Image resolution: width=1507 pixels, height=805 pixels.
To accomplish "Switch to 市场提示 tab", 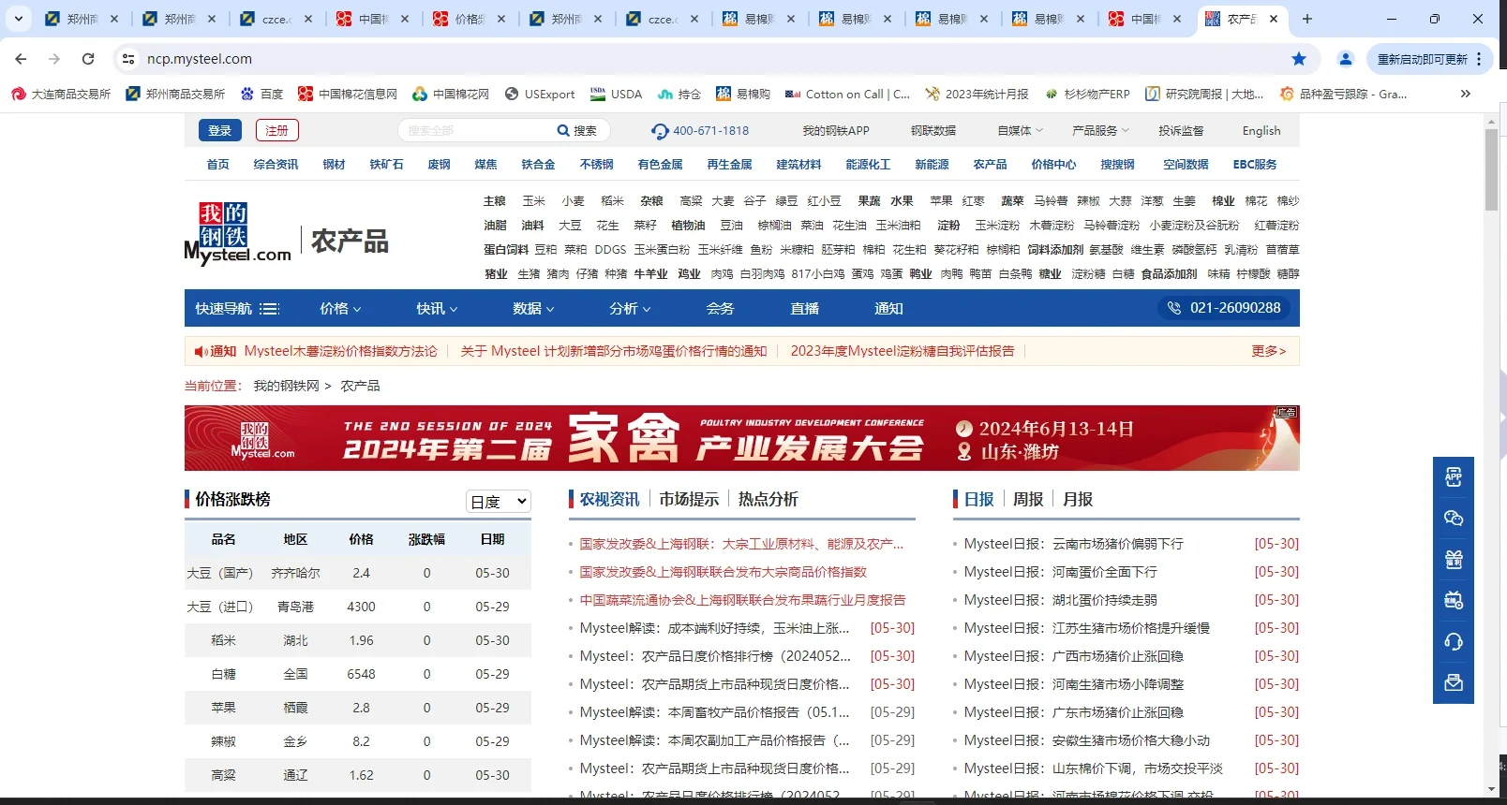I will [689, 500].
